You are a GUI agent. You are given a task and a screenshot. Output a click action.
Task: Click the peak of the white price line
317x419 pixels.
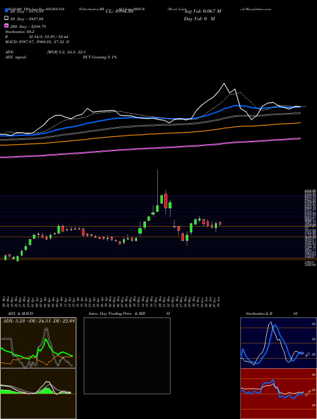(x=224, y=84)
